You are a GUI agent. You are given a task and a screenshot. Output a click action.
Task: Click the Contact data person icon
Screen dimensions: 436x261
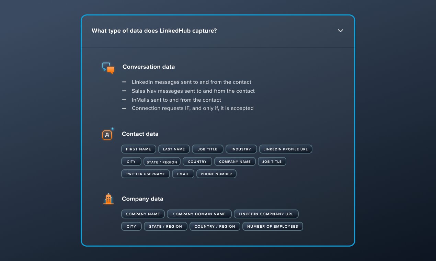point(108,134)
